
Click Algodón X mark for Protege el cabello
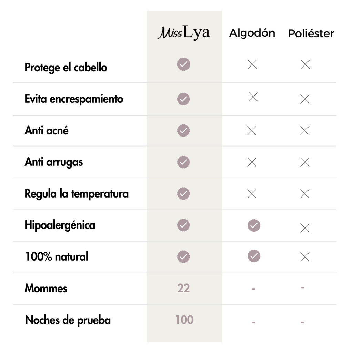252,64
